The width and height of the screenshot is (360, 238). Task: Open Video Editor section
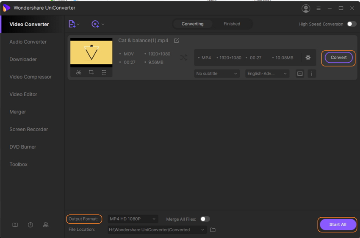(23, 94)
